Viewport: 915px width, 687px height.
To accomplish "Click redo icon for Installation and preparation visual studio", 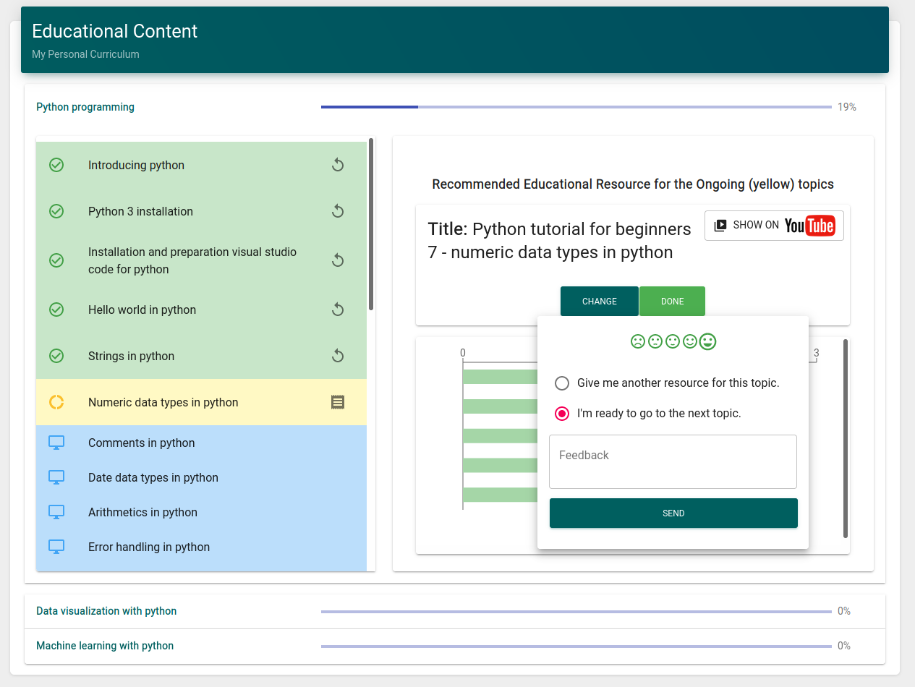I will tap(337, 260).
